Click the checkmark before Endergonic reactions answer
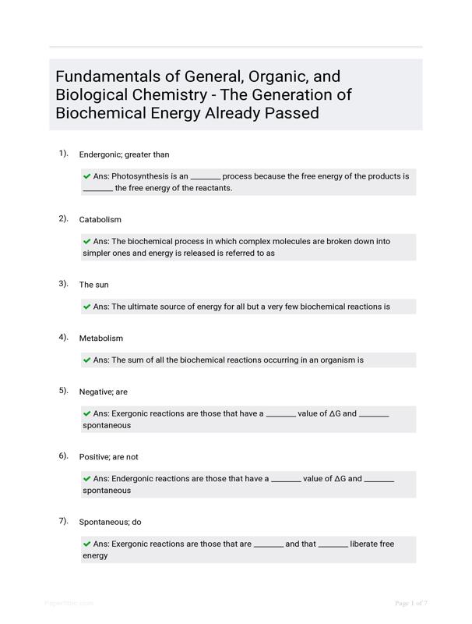This screenshot has width=472, height=624. point(86,479)
